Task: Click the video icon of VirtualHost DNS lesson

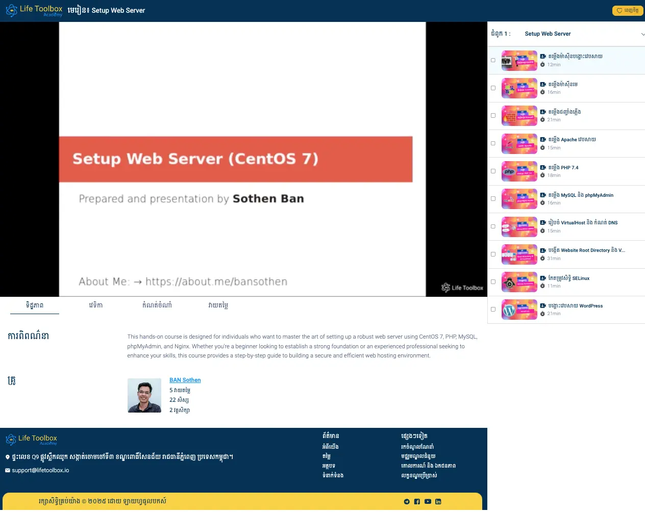Action: [543, 223]
